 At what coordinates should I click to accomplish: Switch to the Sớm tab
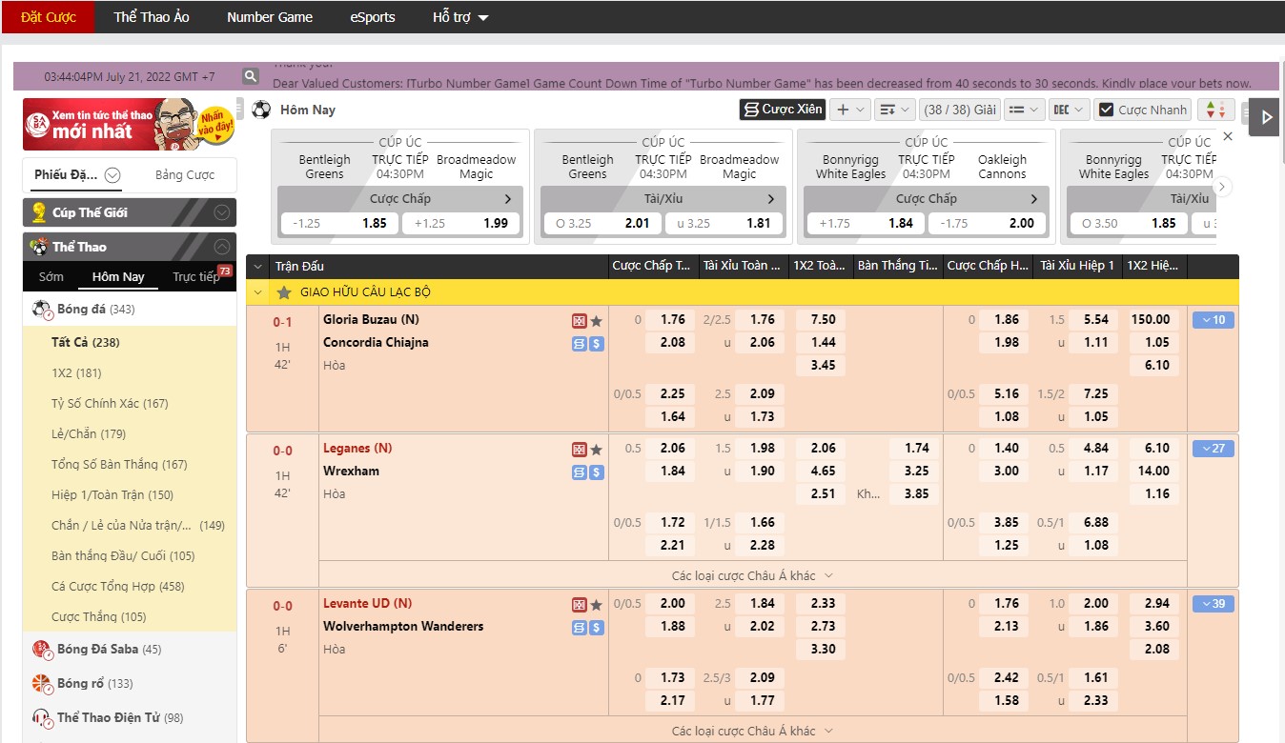pos(51,277)
